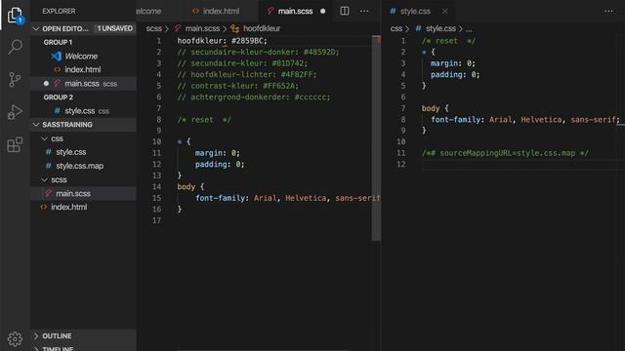Click the Split Editor Right icon
Image resolution: width=625 pixels, height=351 pixels.
tap(345, 11)
